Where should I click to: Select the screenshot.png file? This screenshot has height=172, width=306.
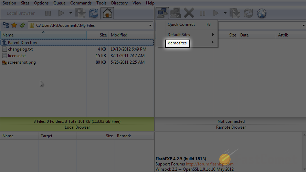click(x=22, y=62)
